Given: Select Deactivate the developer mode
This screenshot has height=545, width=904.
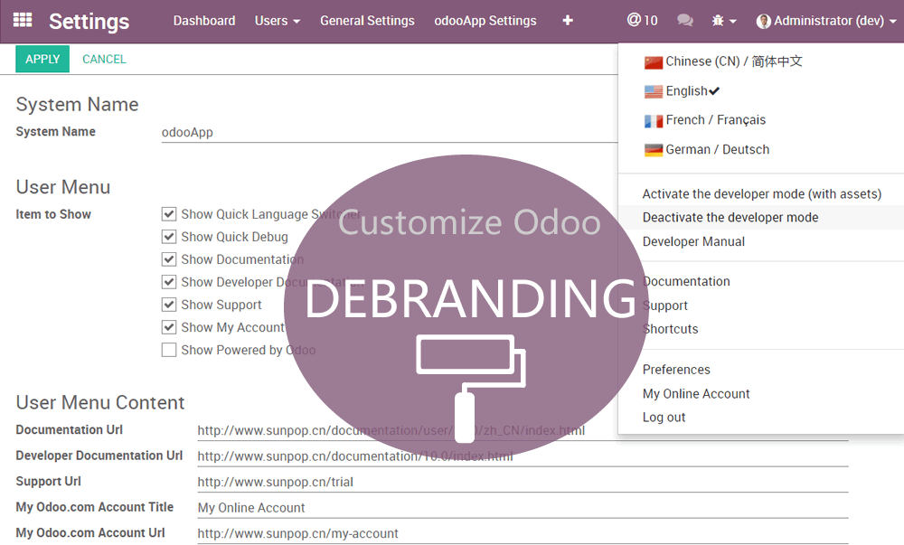Looking at the screenshot, I should coord(730,218).
